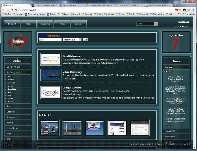Expand the Latest 7 News section
Screen dimensions: 197x151
click(18, 67)
